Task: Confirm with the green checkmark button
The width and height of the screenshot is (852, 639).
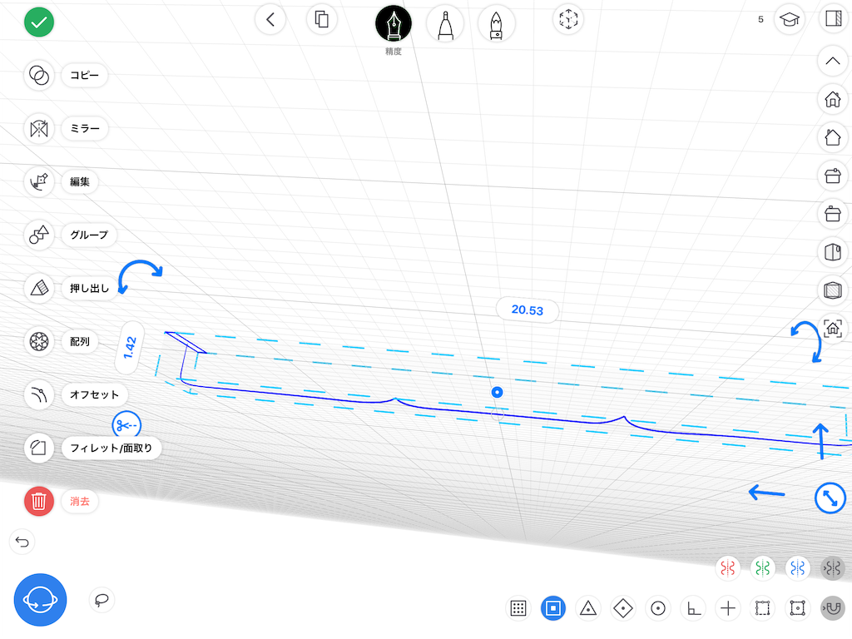Action: [39, 22]
